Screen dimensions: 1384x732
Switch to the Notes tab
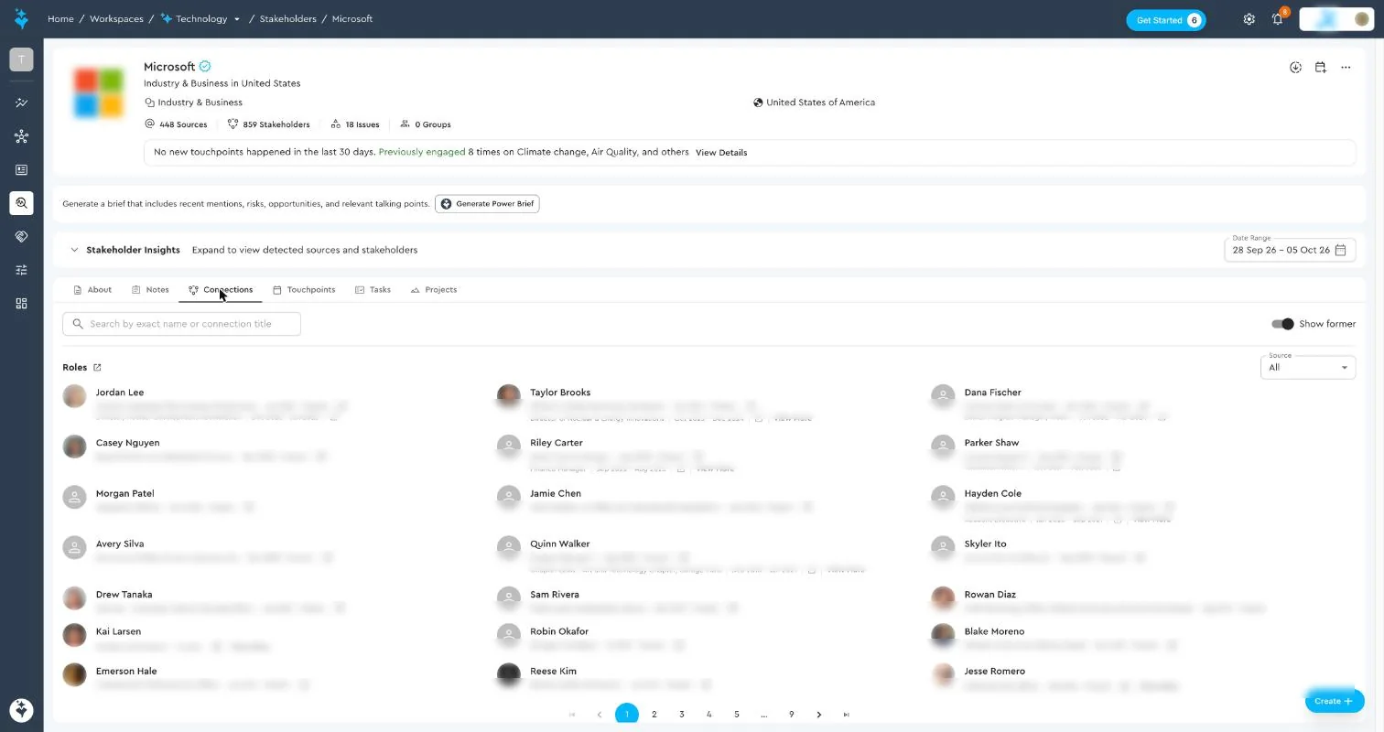coord(150,290)
